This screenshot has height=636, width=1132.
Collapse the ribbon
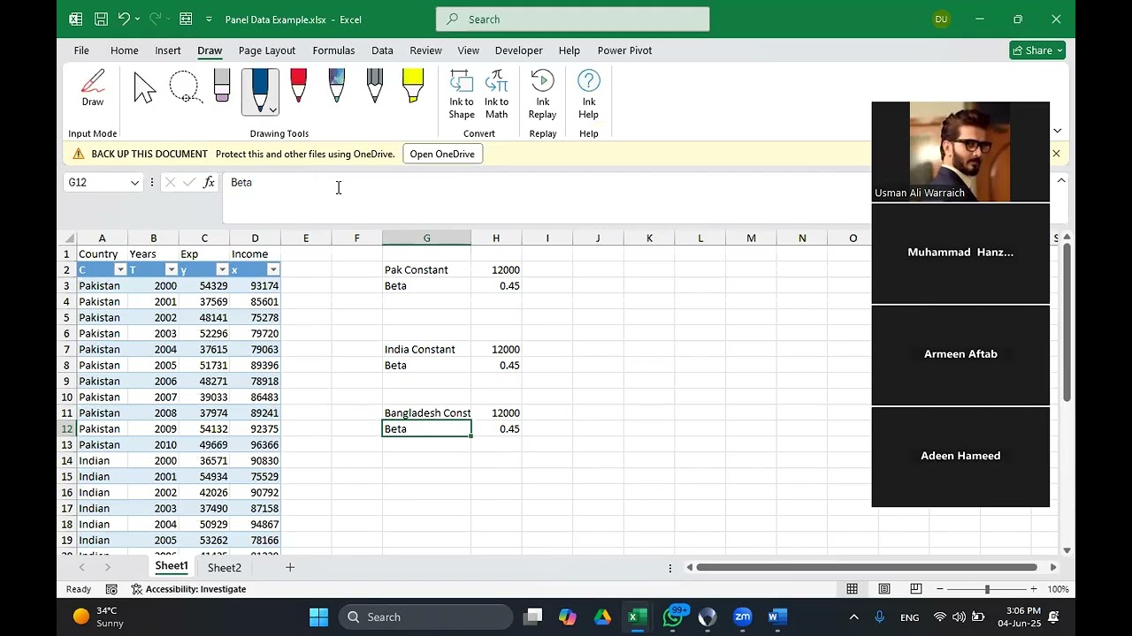pyautogui.click(x=1057, y=131)
